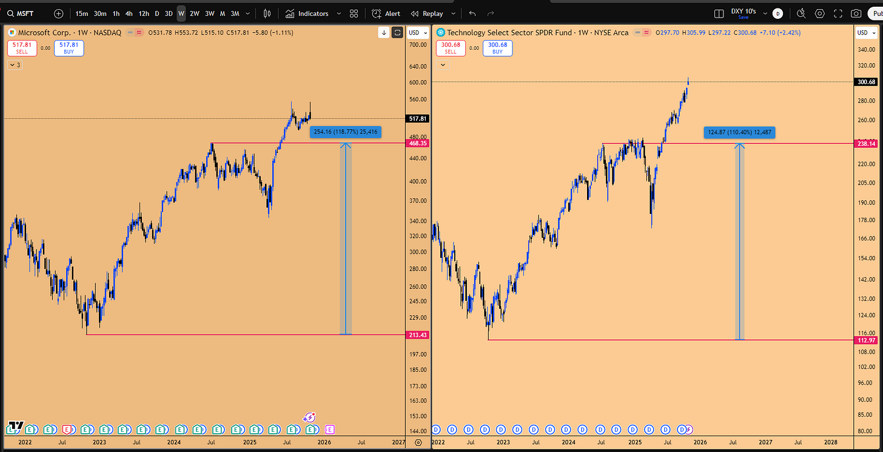Open the indicator templates grid icon
The image size is (883, 452).
pos(354,13)
